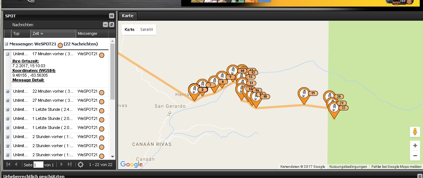Expand the 22 Minuten vorher message
This screenshot has width=423, height=178.
(x=8, y=92)
